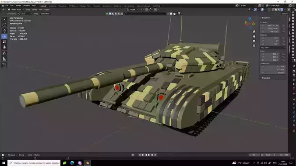The height and width of the screenshot is (166, 296).
Task: Activate the Transform tool
Action: point(4,47)
